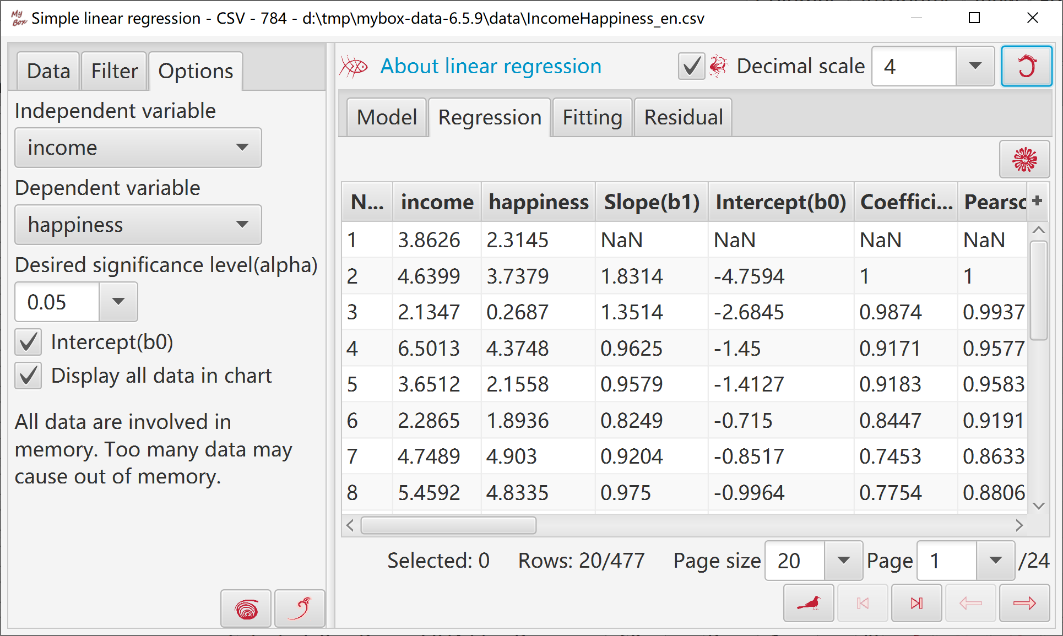The height and width of the screenshot is (636, 1063).
Task: Go to the first page button
Action: pos(863,604)
